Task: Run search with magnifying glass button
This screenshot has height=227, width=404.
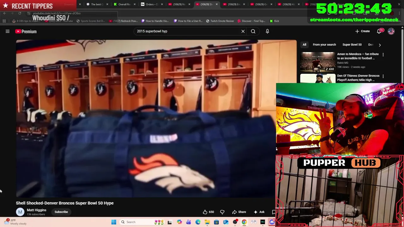Action: tap(253, 31)
